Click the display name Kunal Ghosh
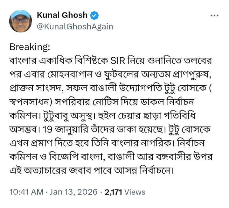This screenshot has width=229, height=208. [x=62, y=15]
